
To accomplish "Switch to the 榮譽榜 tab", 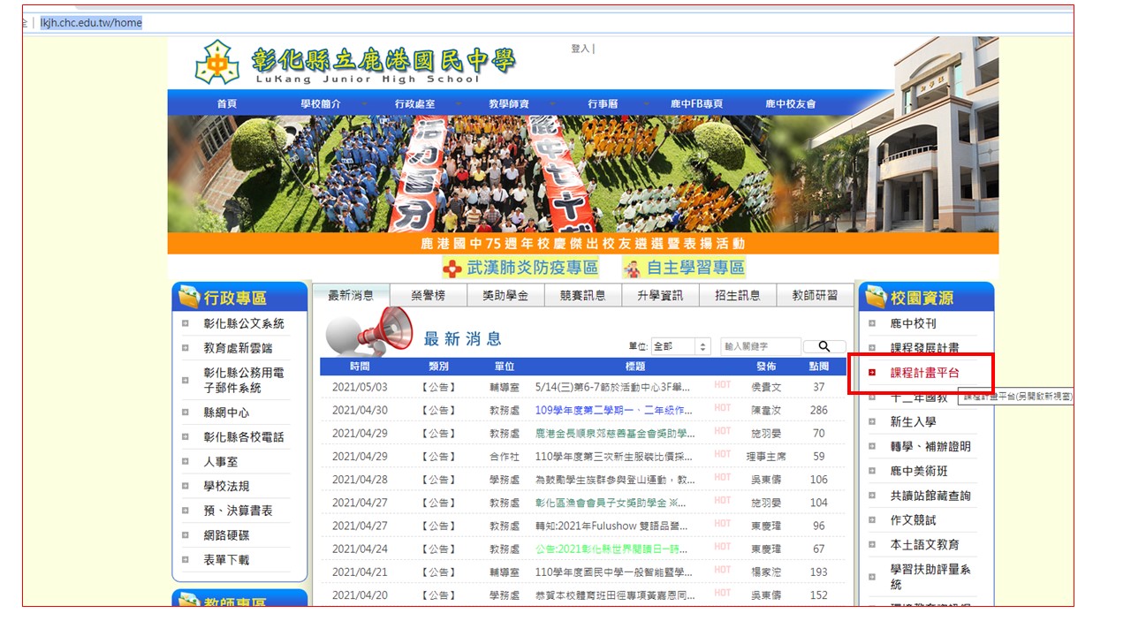I will click(x=428, y=295).
